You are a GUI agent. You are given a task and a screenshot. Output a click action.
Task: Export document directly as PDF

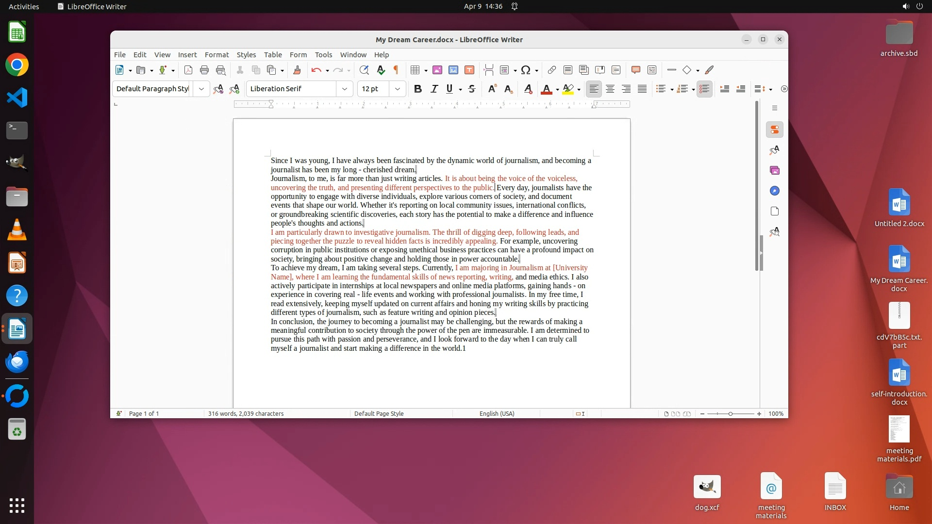point(188,70)
